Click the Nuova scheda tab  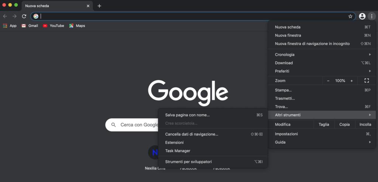(57, 6)
